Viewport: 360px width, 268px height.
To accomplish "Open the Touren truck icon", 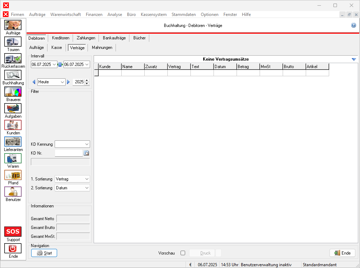I will pos(13,42).
